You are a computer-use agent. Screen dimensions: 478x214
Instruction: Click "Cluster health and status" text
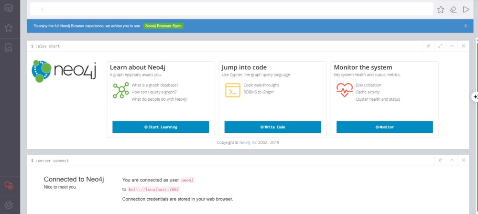(378, 99)
